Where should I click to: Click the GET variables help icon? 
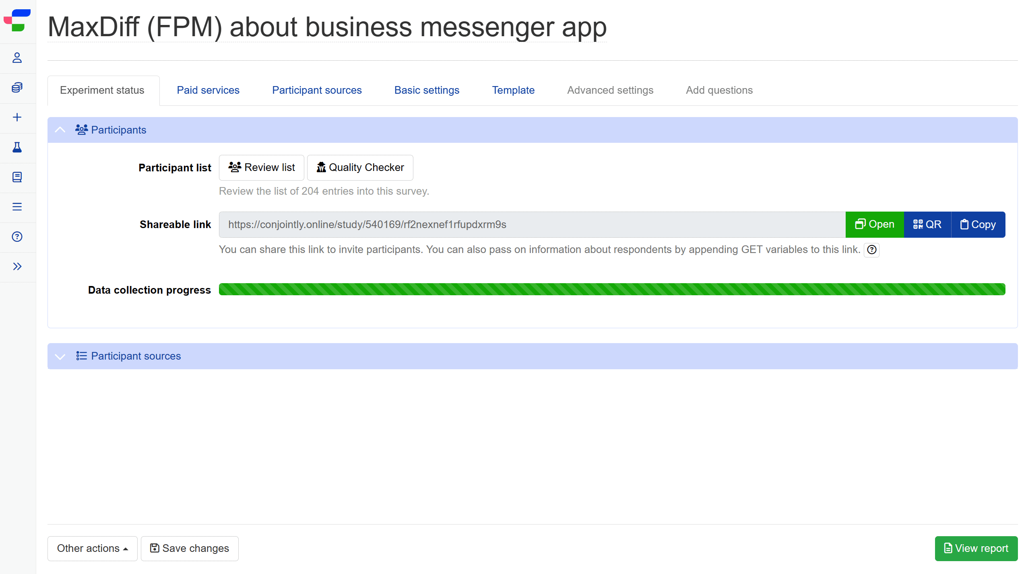click(x=871, y=250)
